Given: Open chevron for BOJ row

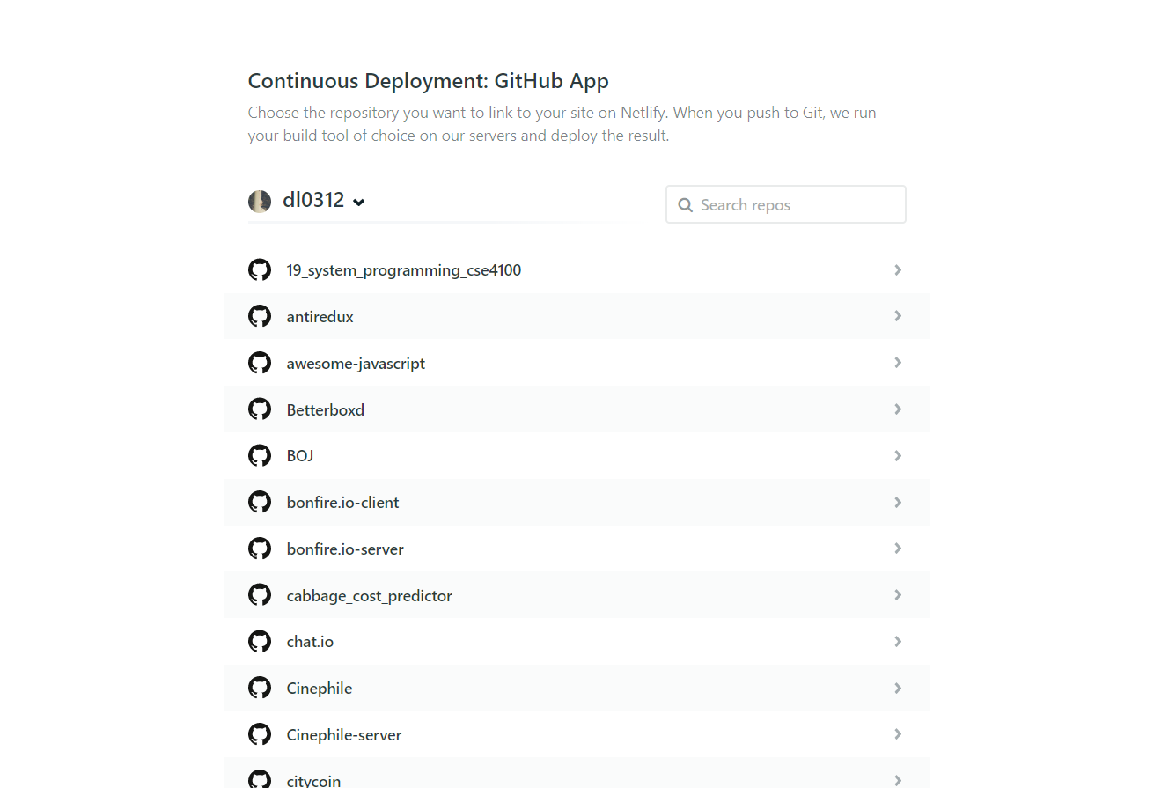Looking at the screenshot, I should (x=898, y=455).
